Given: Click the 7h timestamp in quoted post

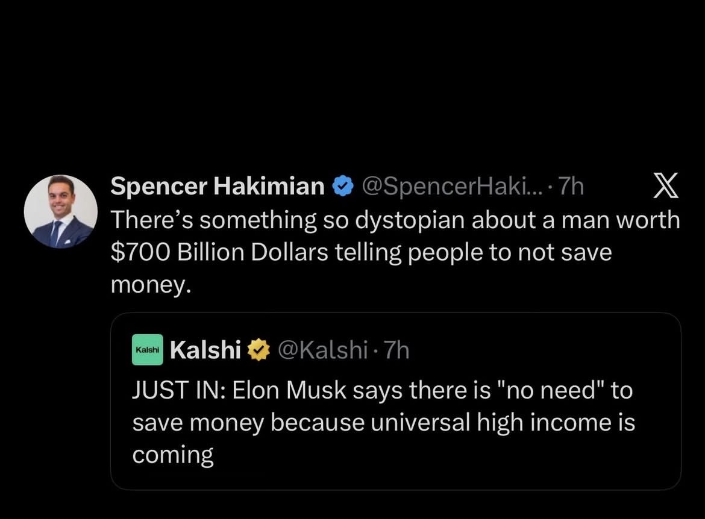Looking at the screenshot, I should click(x=396, y=349).
